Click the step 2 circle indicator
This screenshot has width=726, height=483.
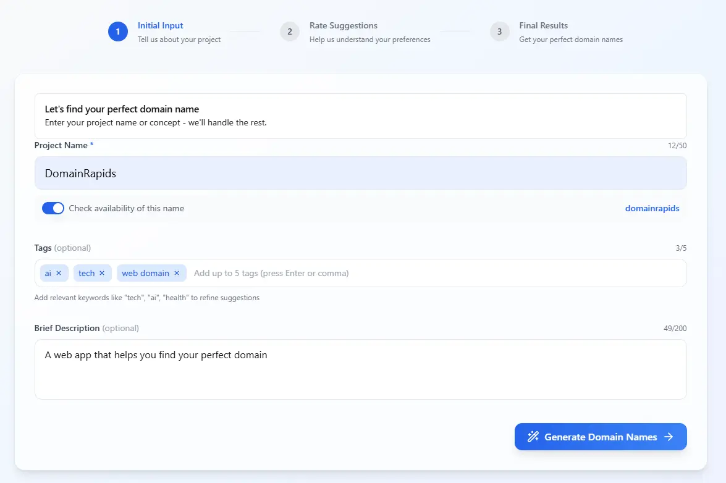pos(290,31)
